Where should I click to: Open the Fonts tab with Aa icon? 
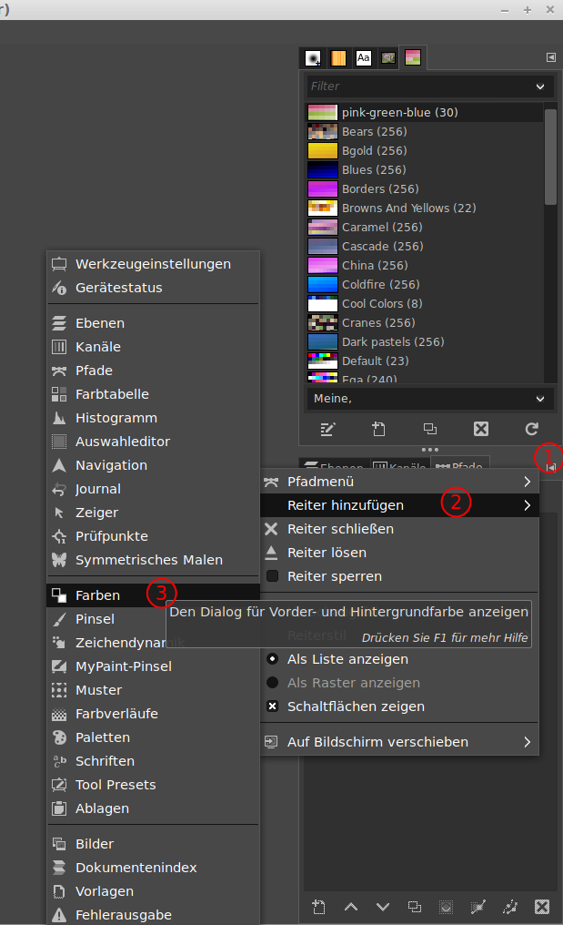click(x=364, y=57)
